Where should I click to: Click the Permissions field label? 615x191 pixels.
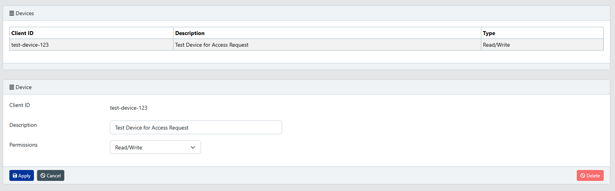(23, 145)
